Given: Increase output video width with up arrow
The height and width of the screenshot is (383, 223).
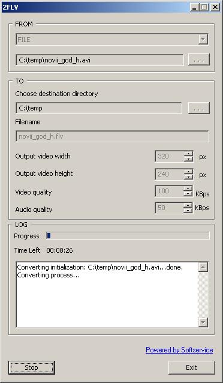Looking at the screenshot, I should pos(188,154).
